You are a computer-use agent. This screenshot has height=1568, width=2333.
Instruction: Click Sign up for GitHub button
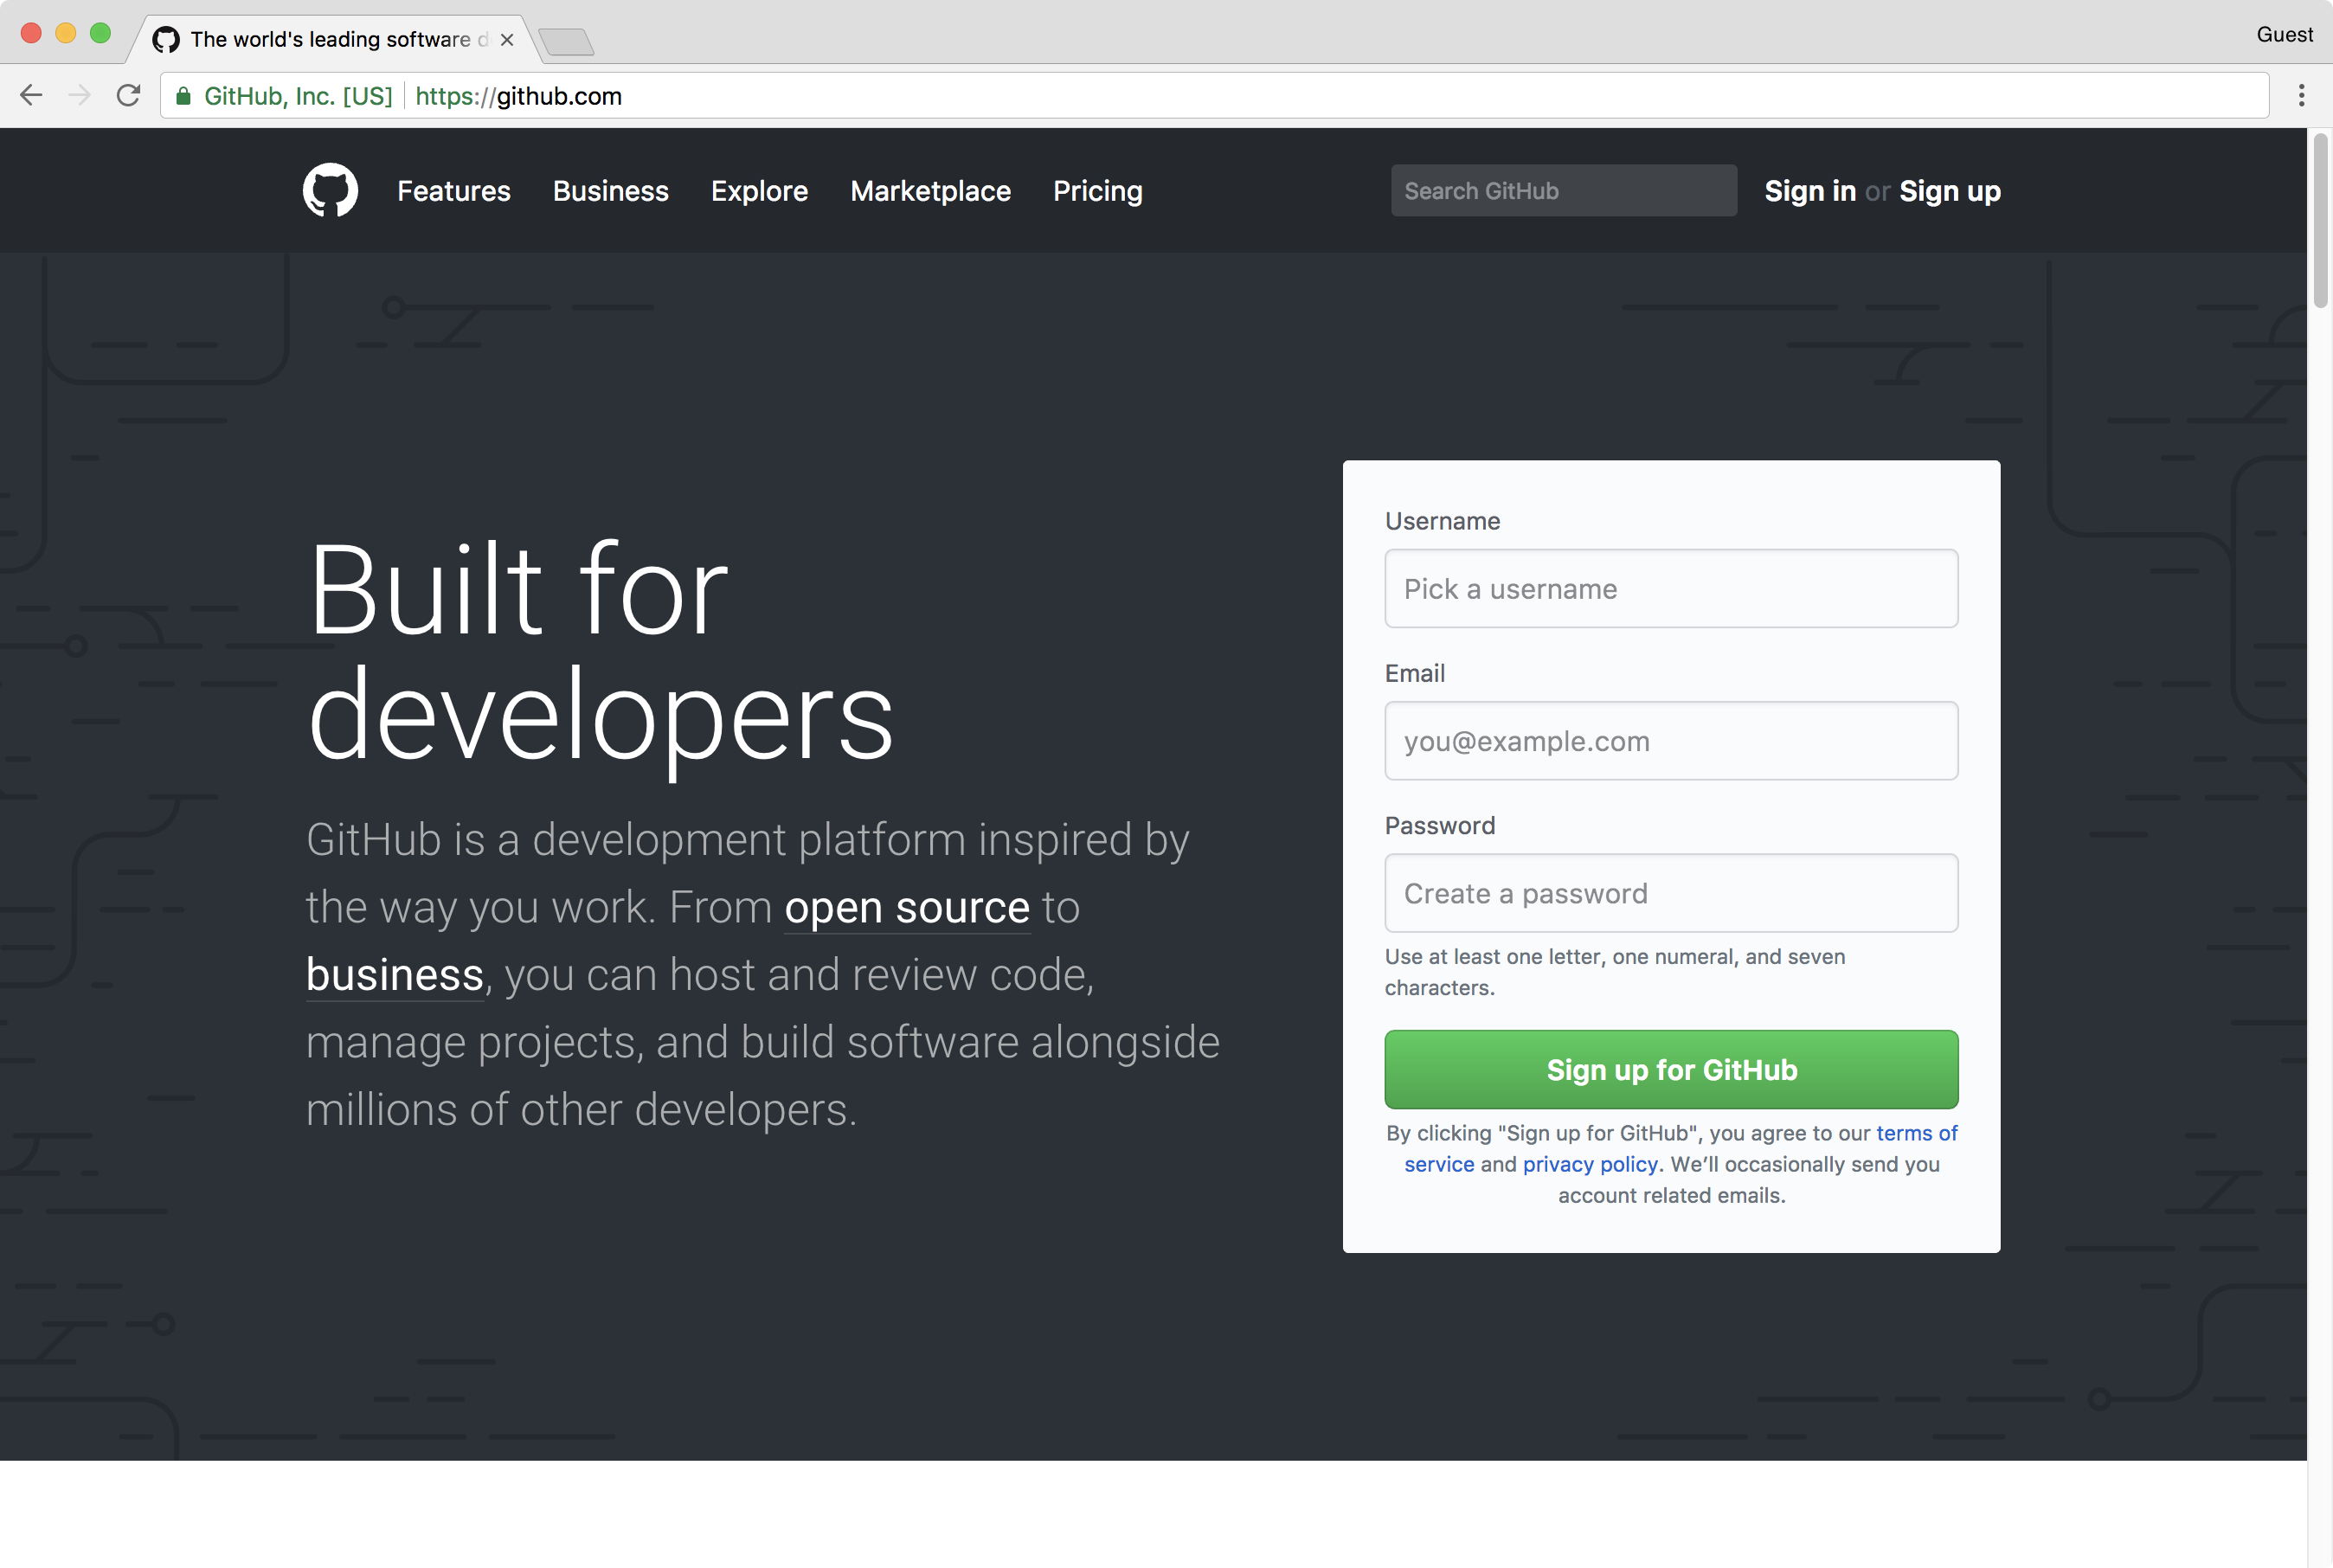1669,1068
